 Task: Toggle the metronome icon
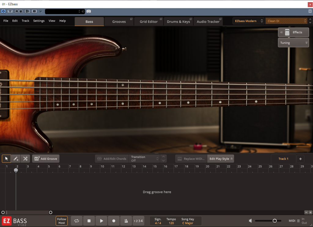click(126, 221)
